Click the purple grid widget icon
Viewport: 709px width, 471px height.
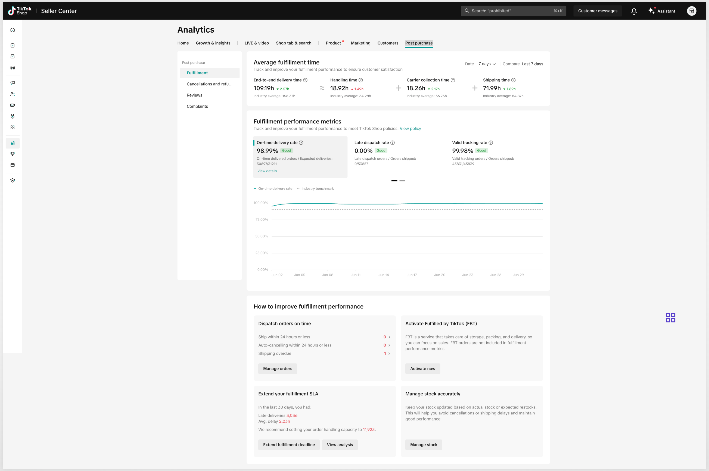coord(670,318)
